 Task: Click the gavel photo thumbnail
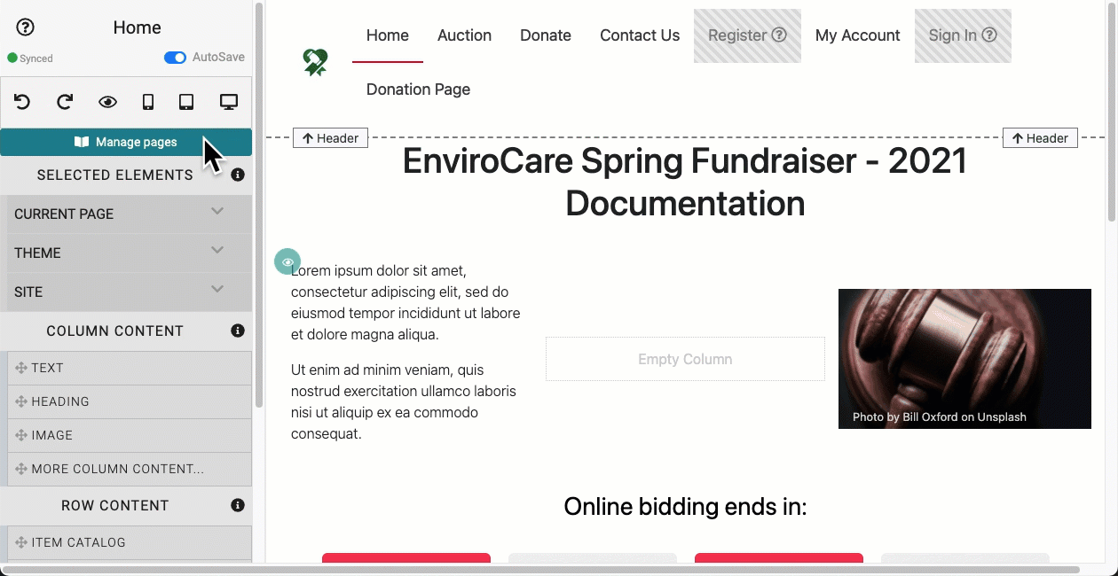point(964,358)
